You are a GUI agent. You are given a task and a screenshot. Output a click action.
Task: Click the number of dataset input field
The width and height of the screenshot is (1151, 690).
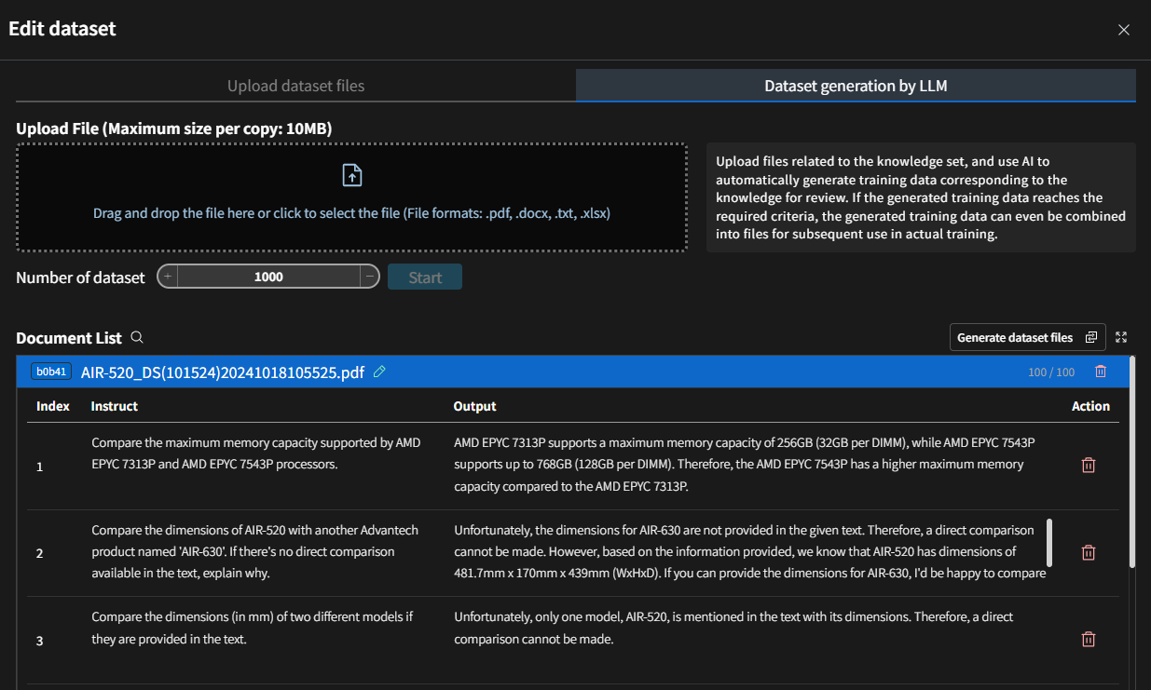point(268,277)
